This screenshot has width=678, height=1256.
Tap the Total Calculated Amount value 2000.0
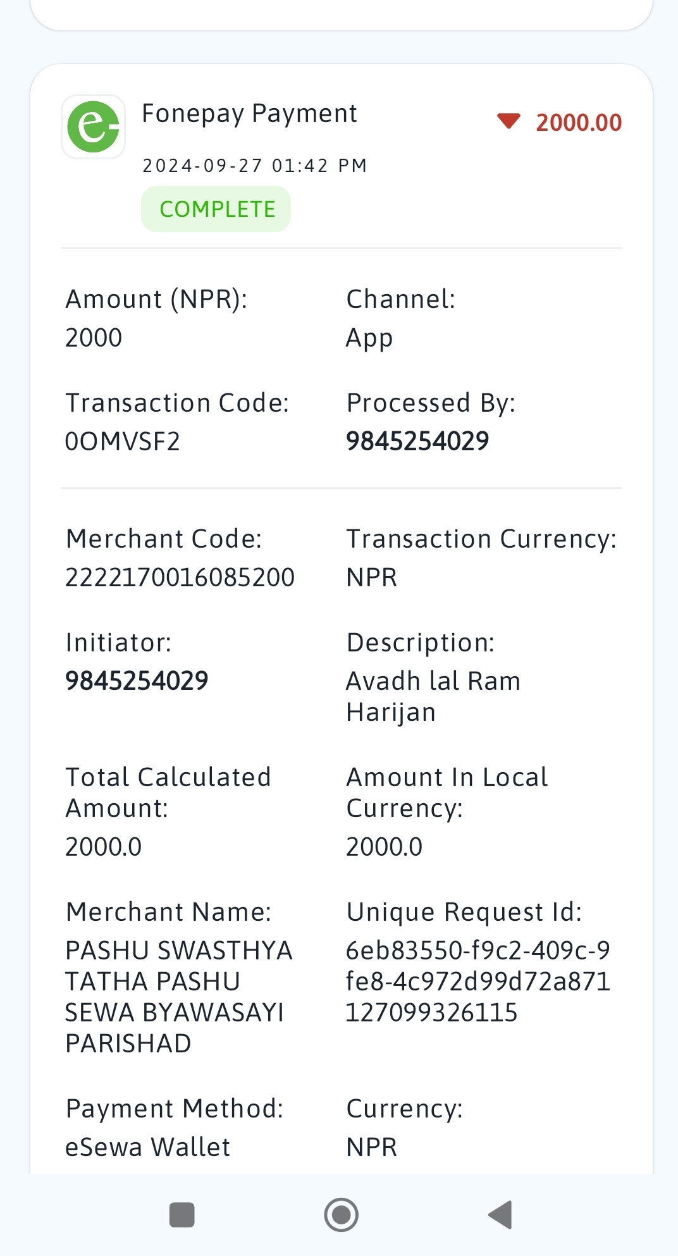[x=104, y=846]
